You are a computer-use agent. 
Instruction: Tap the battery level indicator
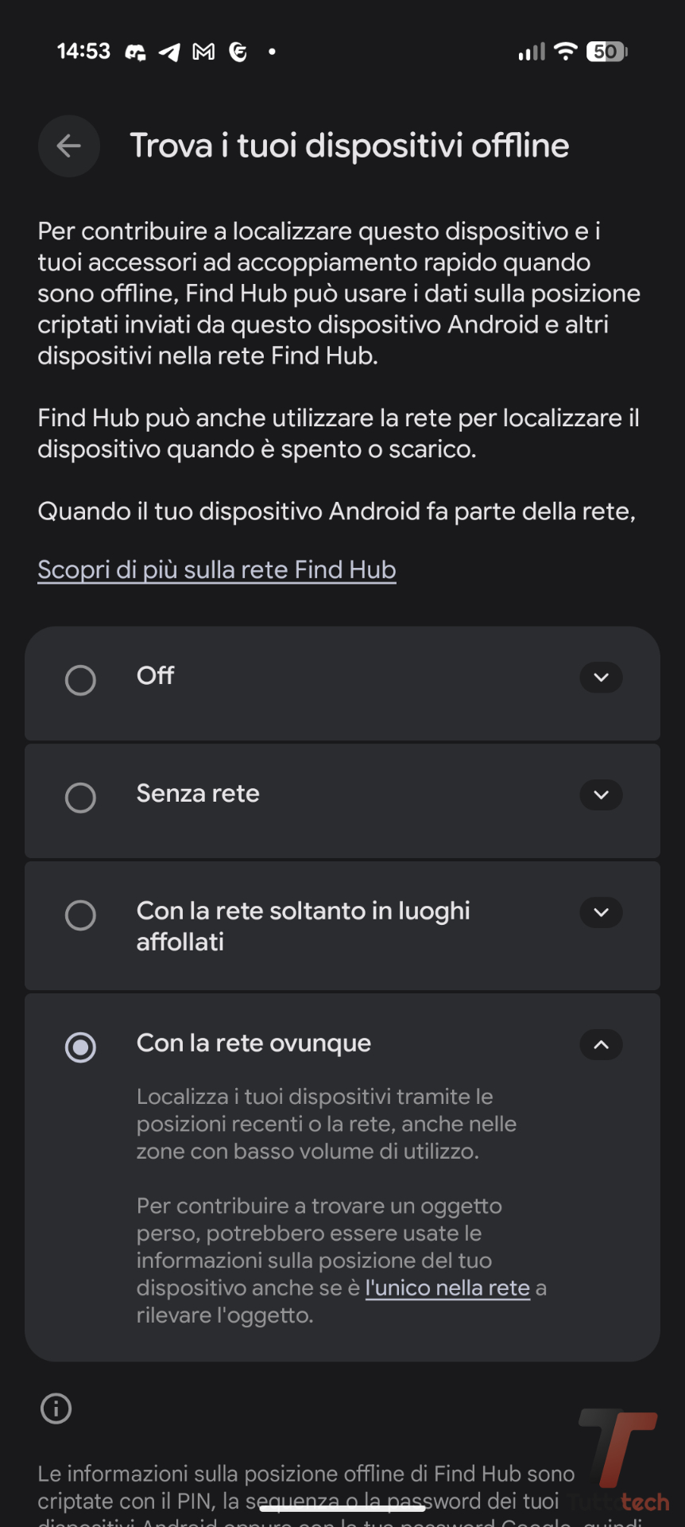pos(607,52)
